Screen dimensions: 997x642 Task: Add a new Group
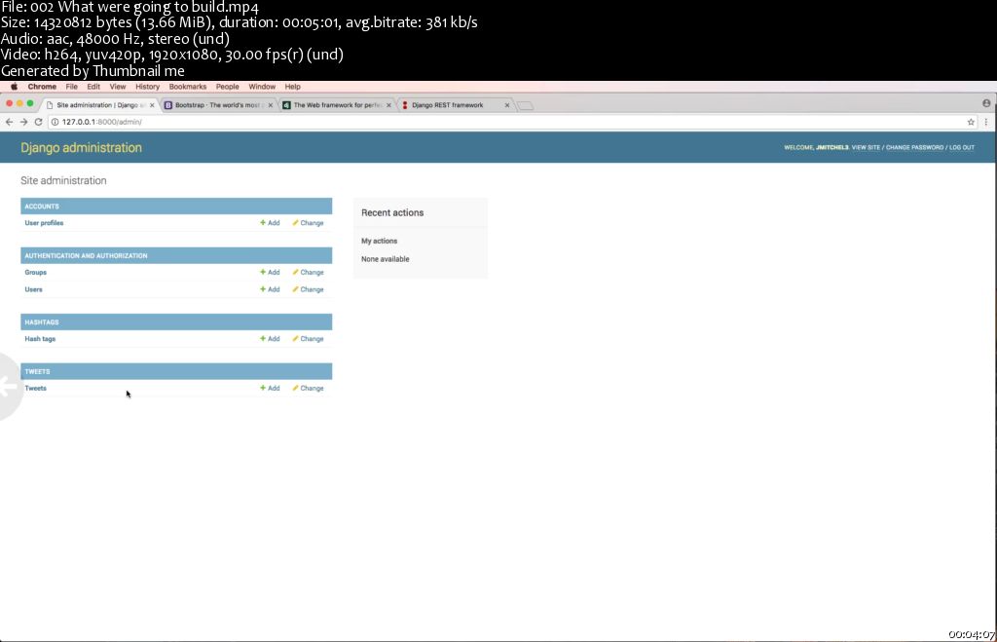[x=270, y=273]
